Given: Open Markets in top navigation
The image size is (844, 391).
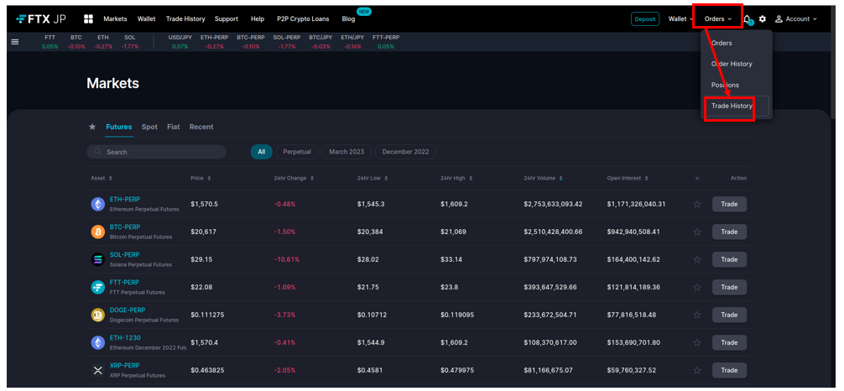Looking at the screenshot, I should (115, 18).
